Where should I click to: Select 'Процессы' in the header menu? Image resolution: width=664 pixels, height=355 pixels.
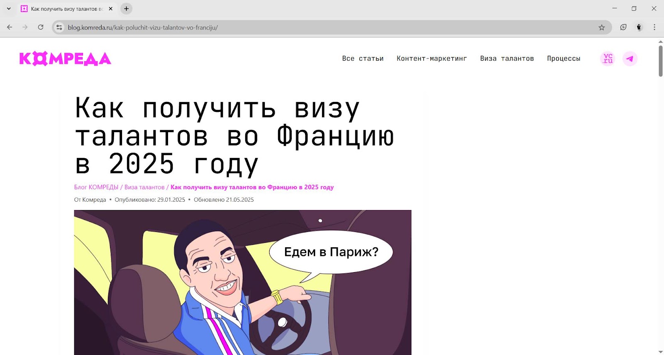coord(563,59)
